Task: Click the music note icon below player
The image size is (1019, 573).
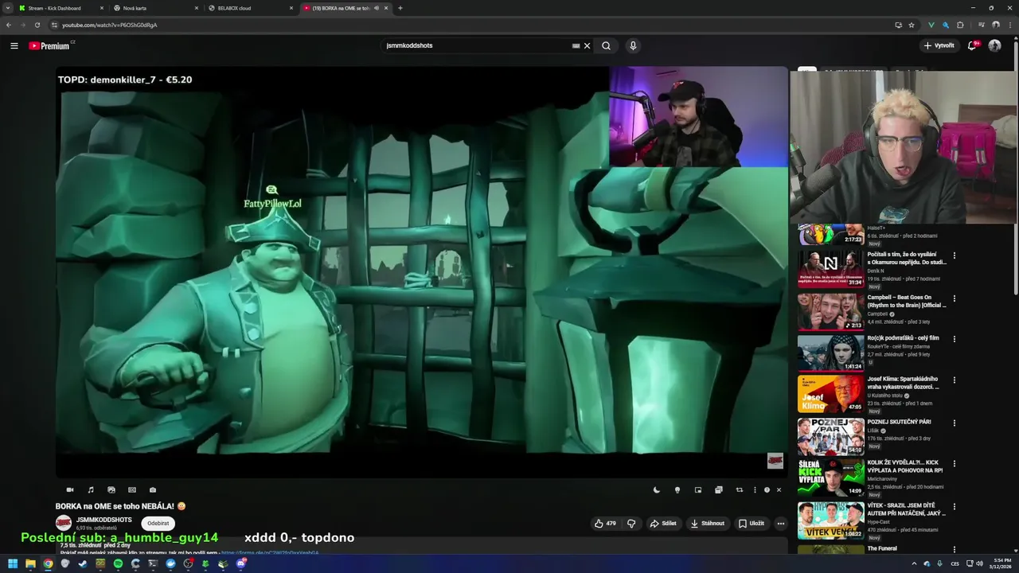Action: [91, 489]
